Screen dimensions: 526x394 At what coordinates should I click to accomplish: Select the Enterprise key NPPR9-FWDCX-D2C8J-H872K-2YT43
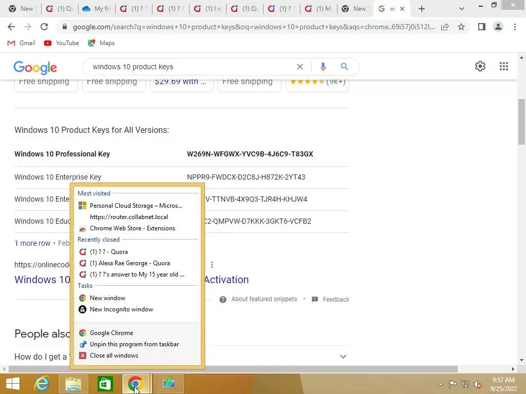pos(246,177)
